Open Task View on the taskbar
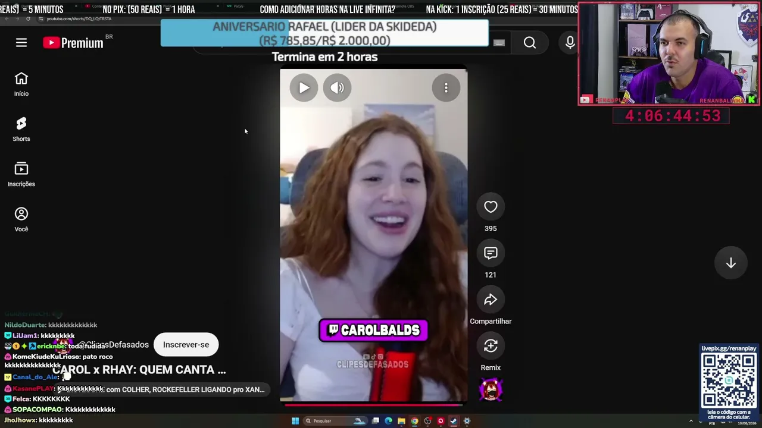Screen dimensions: 762x428 tap(376, 421)
